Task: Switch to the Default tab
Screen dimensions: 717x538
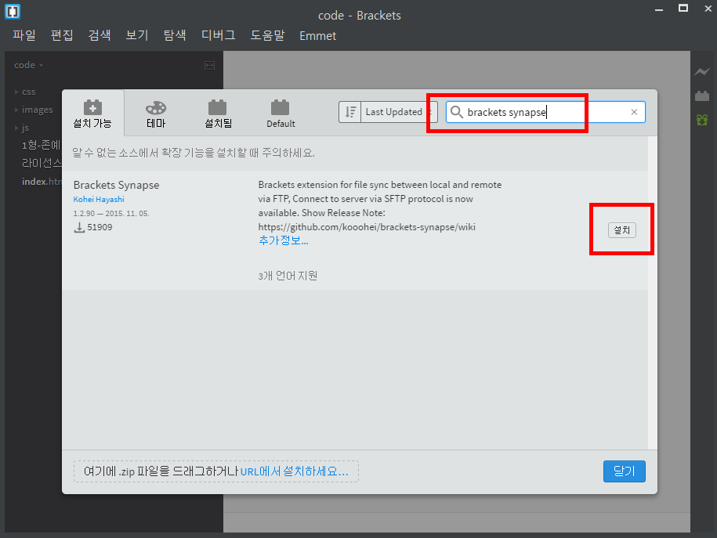Action: [x=281, y=114]
